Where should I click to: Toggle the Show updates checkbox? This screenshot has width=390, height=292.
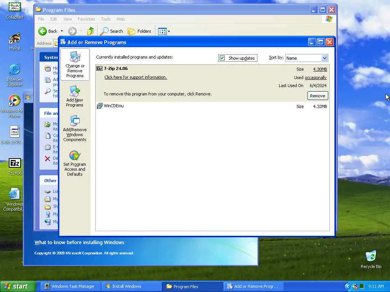click(222, 58)
